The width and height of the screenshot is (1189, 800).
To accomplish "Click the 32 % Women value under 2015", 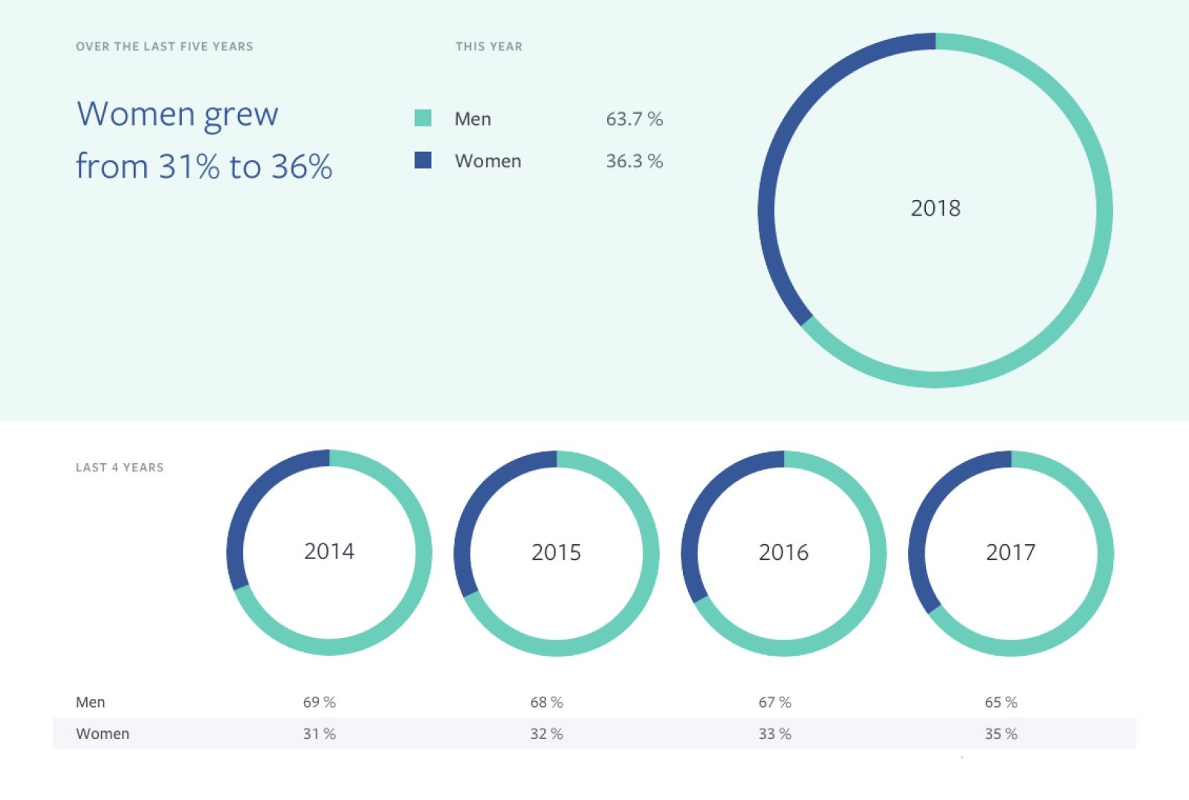I will (x=546, y=734).
